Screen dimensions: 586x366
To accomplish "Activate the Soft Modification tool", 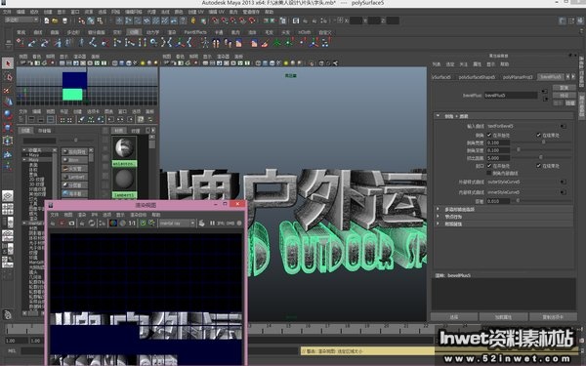I will (8, 154).
